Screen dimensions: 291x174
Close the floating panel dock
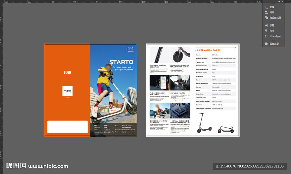pos(283,1)
